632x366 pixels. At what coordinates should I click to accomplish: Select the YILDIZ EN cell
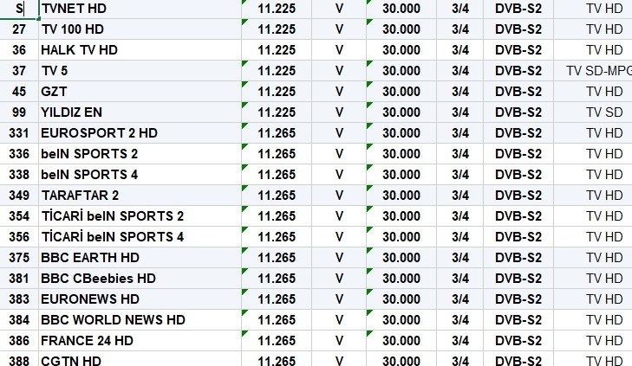point(140,112)
